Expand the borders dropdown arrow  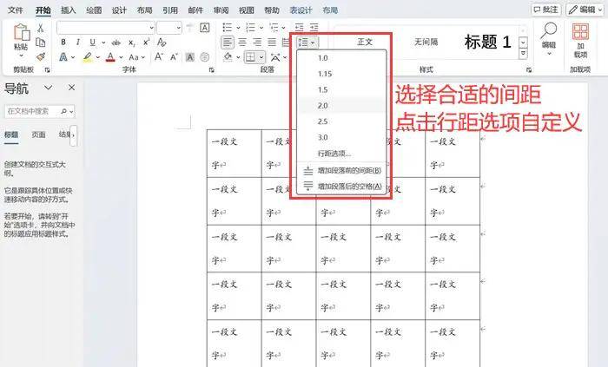tap(261, 57)
